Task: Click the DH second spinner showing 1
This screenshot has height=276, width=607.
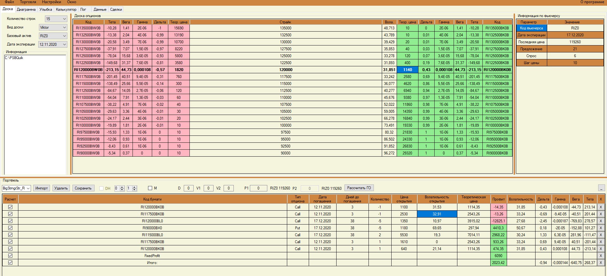Action: 132,188
